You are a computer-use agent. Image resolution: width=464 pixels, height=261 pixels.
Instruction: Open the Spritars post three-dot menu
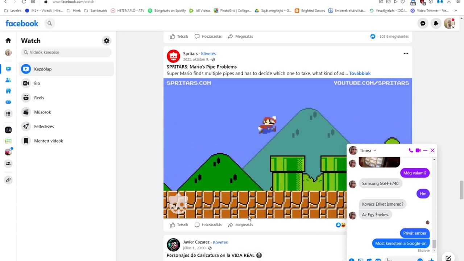click(406, 54)
